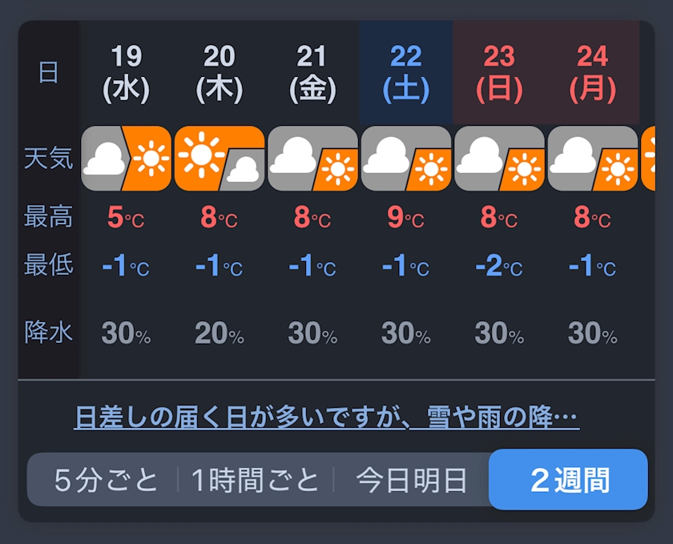The image size is (673, 544).
Task: Click the weather icon for Monday the 24th
Action: click(x=593, y=159)
